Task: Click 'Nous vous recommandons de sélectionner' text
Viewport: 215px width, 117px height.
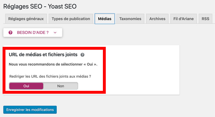Action: (x=53, y=64)
